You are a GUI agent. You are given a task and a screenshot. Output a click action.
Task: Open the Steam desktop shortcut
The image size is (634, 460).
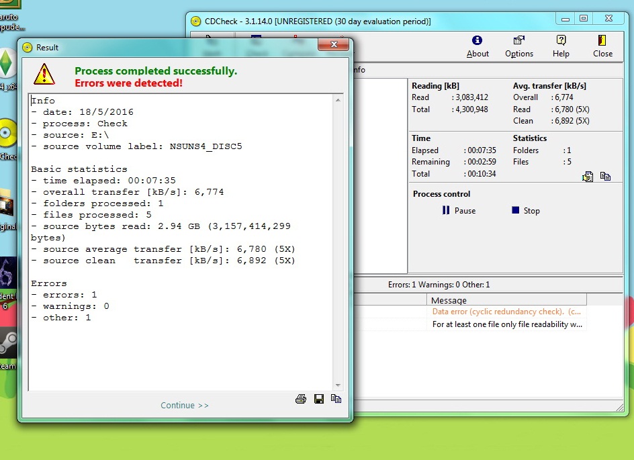click(x=8, y=346)
